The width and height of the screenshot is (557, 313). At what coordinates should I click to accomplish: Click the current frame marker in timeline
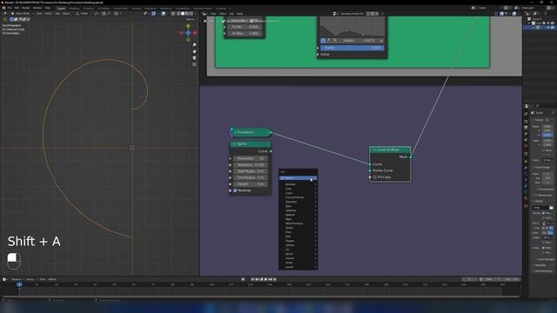click(x=19, y=284)
